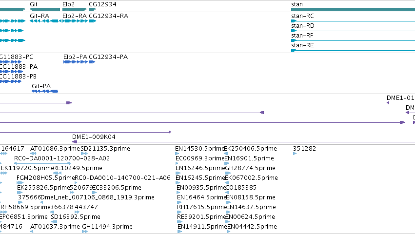Click the Git-RA transcript exon glyph
The width and height of the screenshot is (415, 234).
(45, 21)
